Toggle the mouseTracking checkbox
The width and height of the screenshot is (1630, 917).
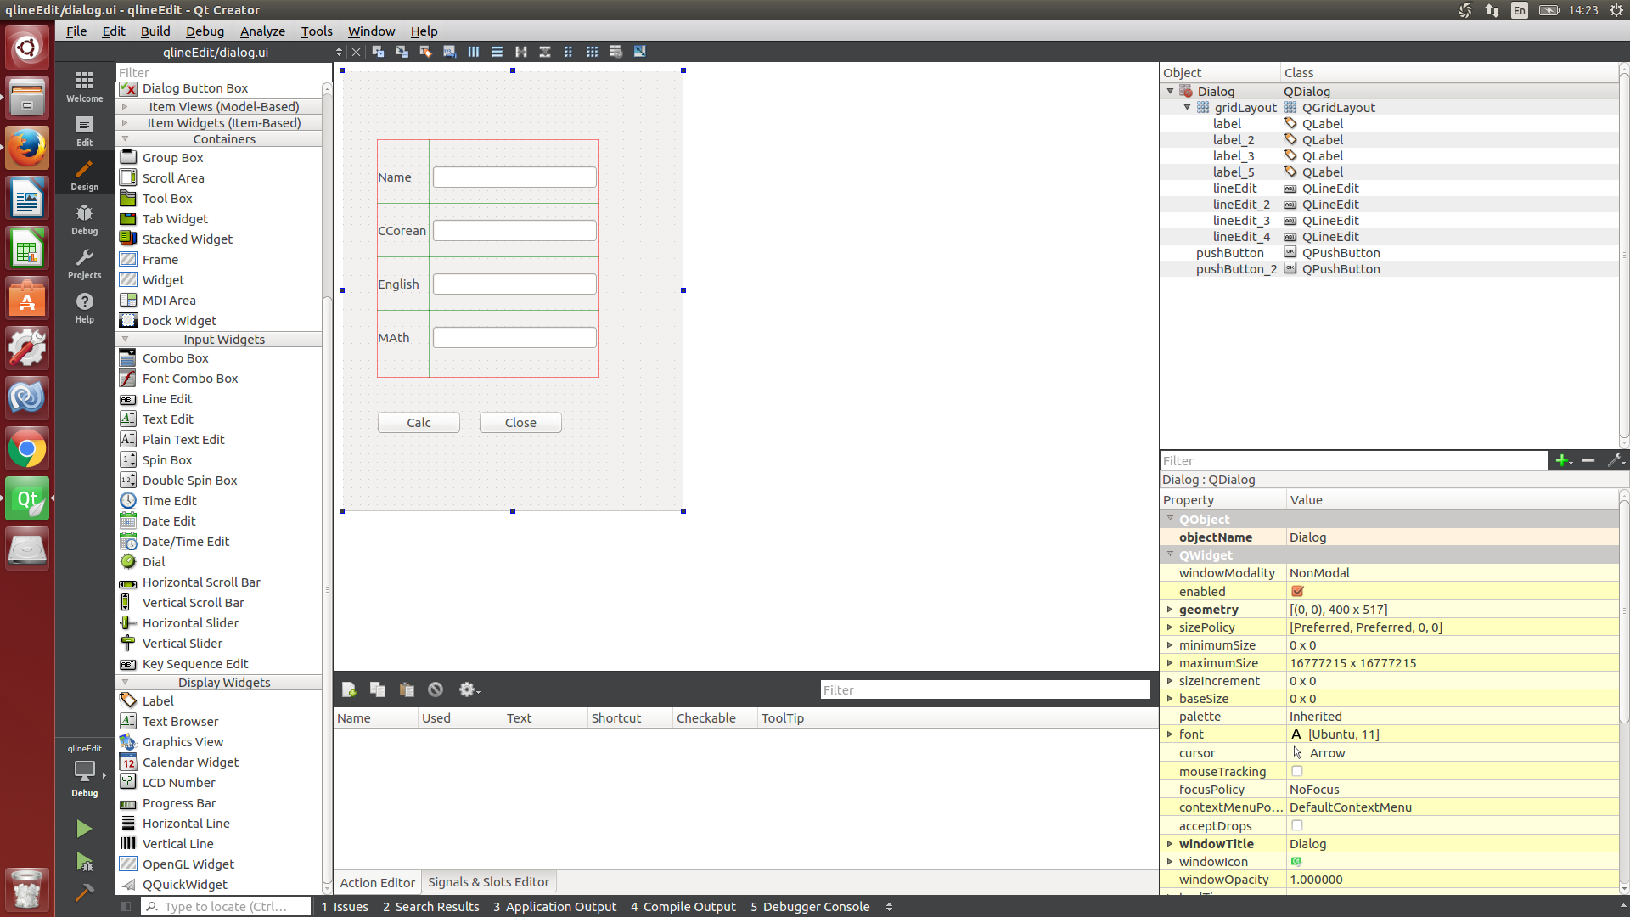click(1297, 771)
